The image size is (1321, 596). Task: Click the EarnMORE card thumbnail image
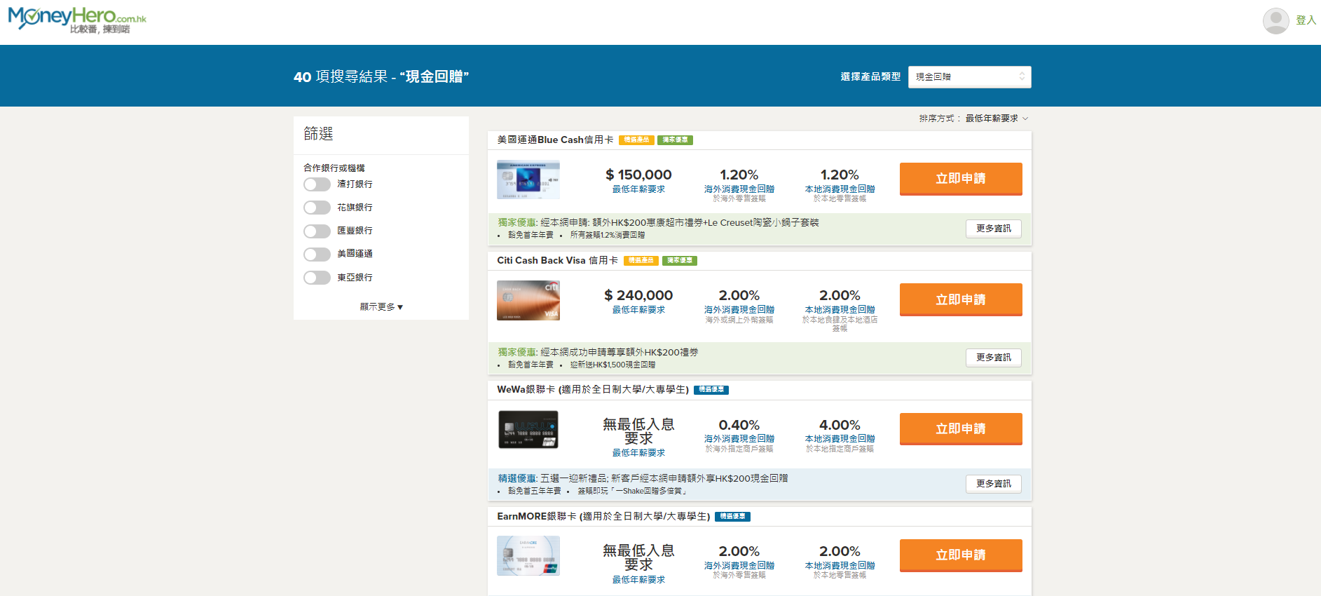(x=528, y=556)
